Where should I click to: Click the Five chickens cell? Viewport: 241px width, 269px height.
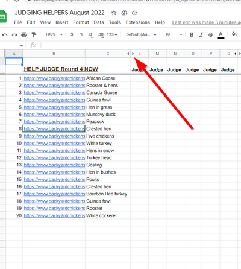pos(108,136)
